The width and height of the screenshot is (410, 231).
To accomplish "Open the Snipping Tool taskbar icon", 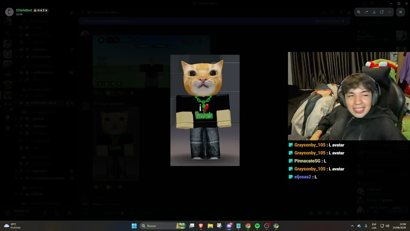I will [x=219, y=226].
